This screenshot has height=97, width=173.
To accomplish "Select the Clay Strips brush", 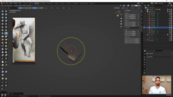I will click(x=6, y=14).
